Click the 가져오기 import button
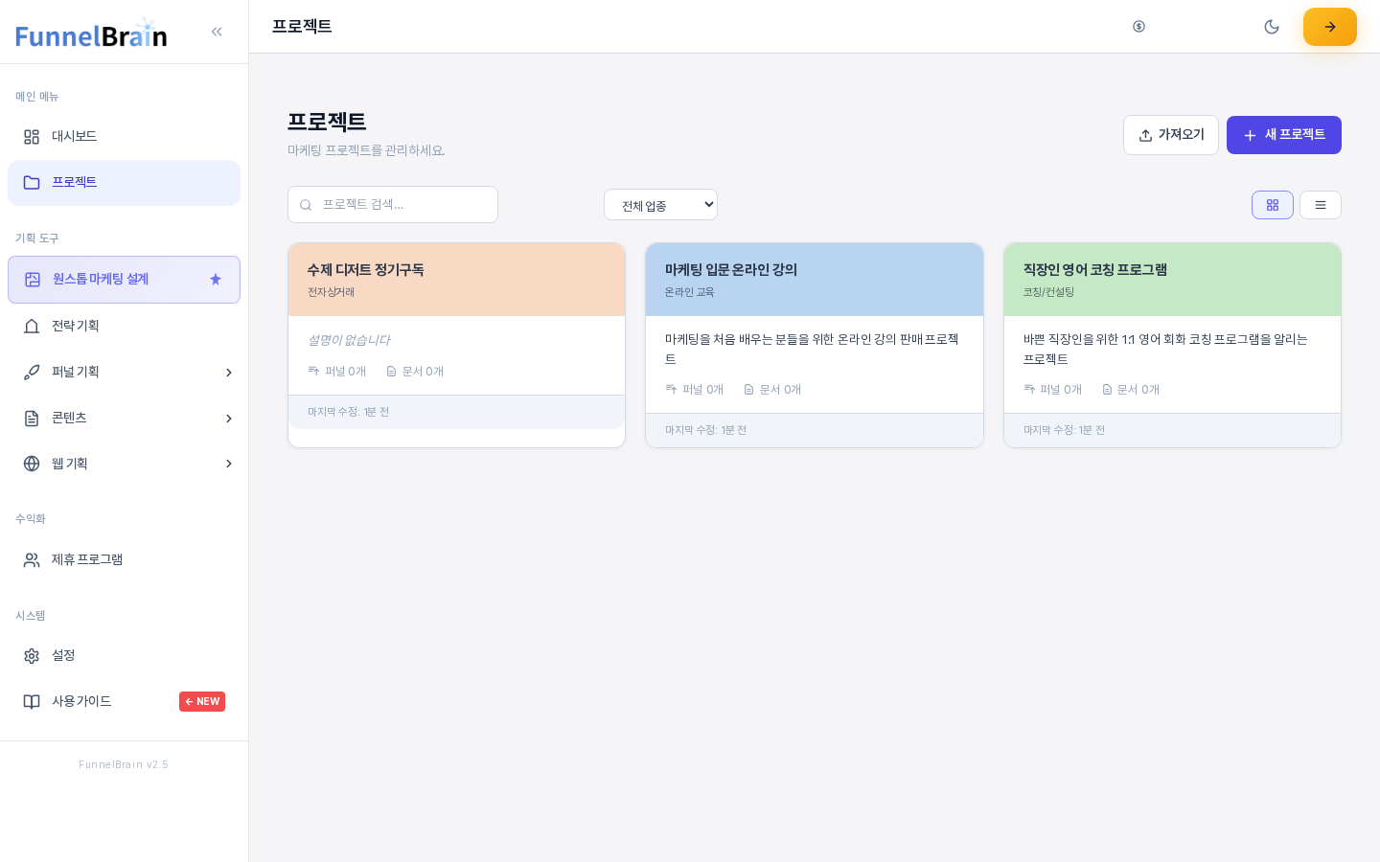Screen dimensions: 1380x862 click(x=1171, y=135)
